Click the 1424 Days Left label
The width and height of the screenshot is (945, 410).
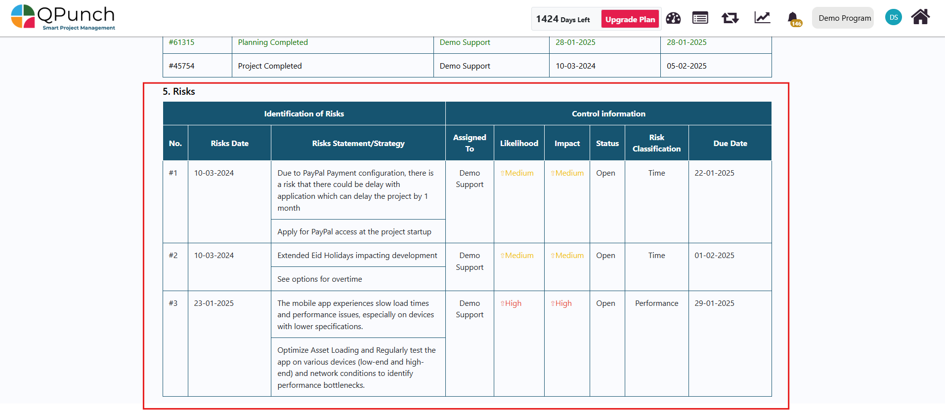(x=563, y=19)
